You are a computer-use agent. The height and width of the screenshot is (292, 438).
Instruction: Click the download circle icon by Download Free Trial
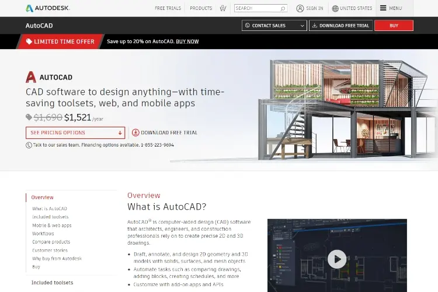(x=135, y=133)
